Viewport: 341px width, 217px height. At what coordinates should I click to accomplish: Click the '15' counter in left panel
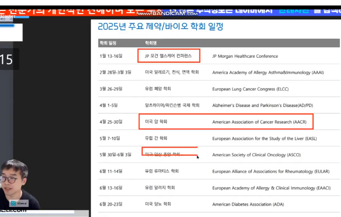(x=6, y=59)
